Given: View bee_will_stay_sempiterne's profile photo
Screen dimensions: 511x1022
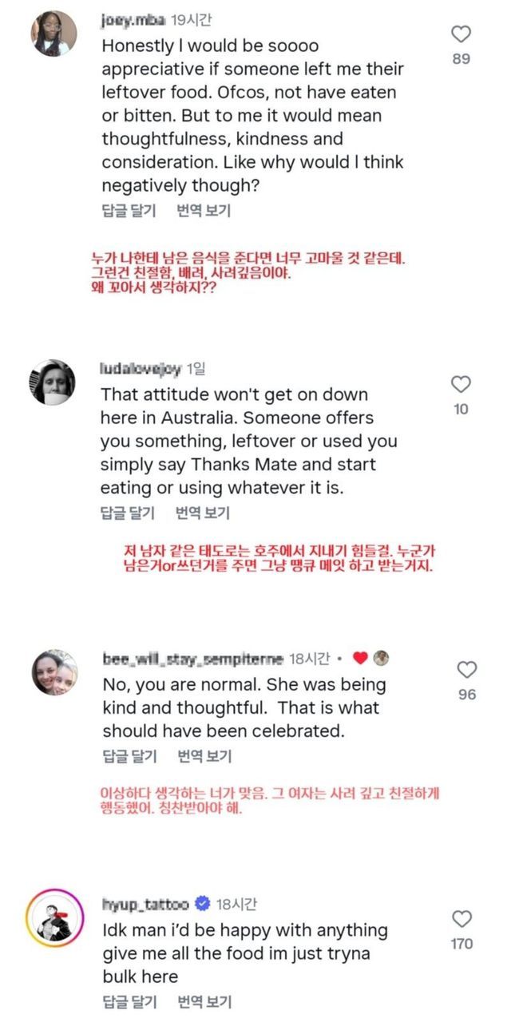Looking at the screenshot, I should 54,671.
